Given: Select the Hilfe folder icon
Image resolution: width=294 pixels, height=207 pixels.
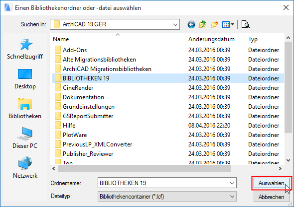Looking at the screenshot, I should [x=58, y=126].
